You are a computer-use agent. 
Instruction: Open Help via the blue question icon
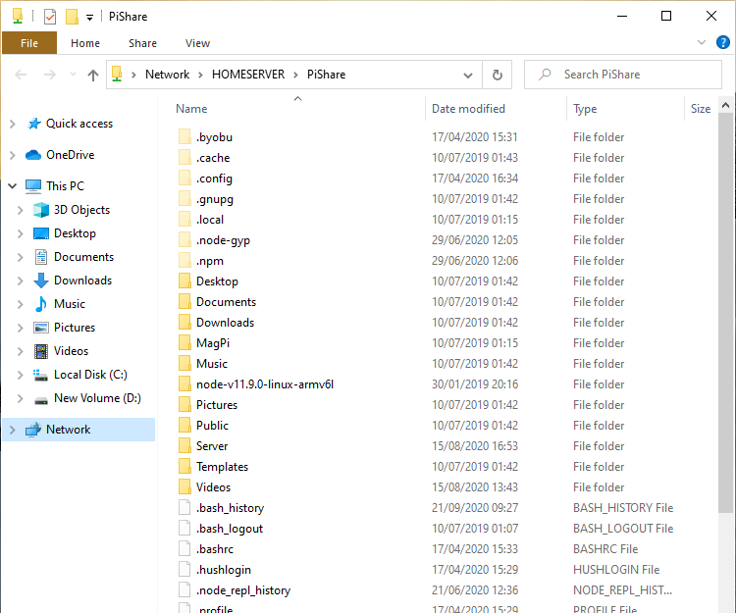click(x=723, y=43)
